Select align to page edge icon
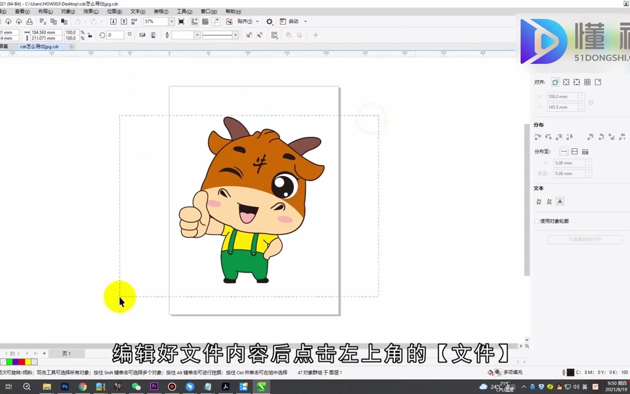630x394 pixels. coord(566,82)
